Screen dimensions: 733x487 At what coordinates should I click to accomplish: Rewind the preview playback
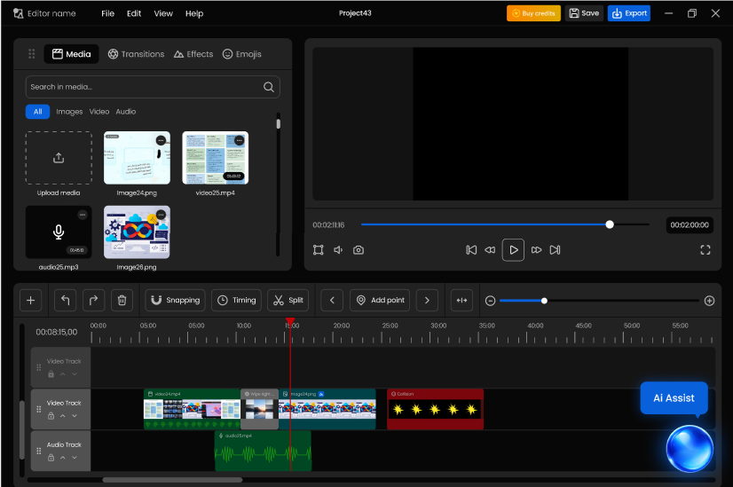pyautogui.click(x=490, y=250)
